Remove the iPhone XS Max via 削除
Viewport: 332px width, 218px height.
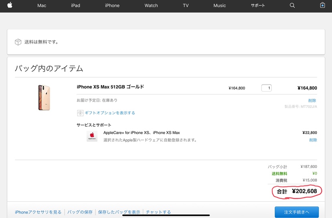click(x=312, y=100)
